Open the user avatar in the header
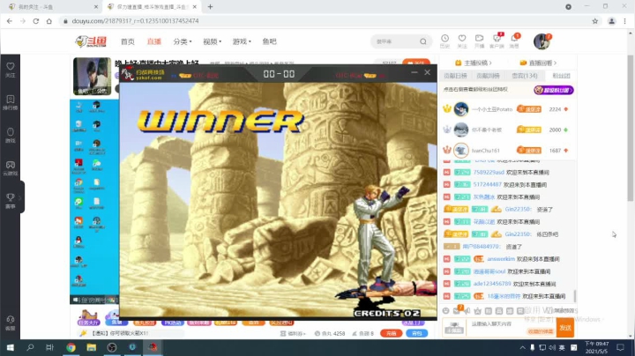The height and width of the screenshot is (356, 635). click(x=542, y=41)
